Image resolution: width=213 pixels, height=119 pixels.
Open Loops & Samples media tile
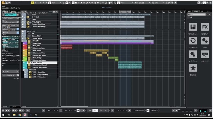tap(193, 41)
